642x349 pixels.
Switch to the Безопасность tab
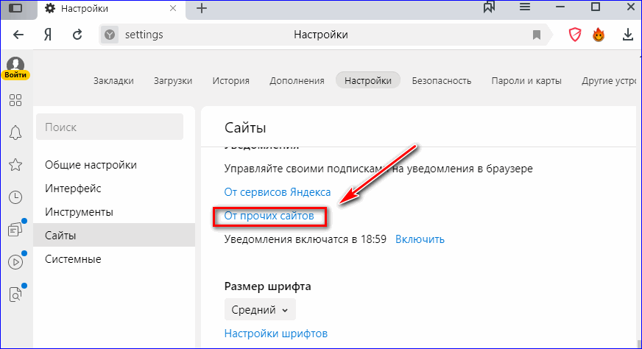tap(442, 81)
